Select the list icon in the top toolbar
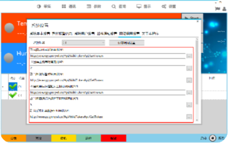 (89, 6)
